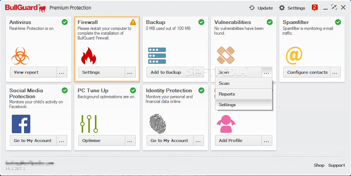Open Settings in the top bar
This screenshot has height=176, width=351.
(x=292, y=8)
